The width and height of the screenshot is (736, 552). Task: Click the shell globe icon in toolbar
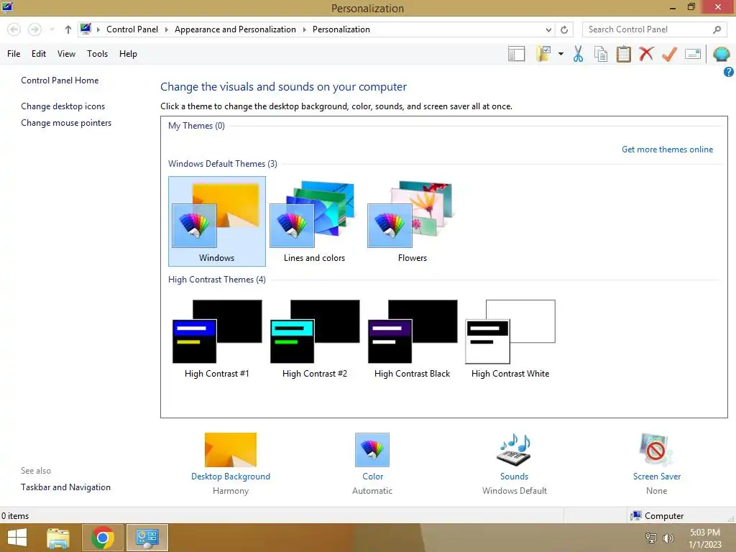coord(721,54)
